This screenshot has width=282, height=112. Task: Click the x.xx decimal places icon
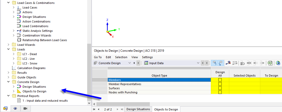(235, 63)
